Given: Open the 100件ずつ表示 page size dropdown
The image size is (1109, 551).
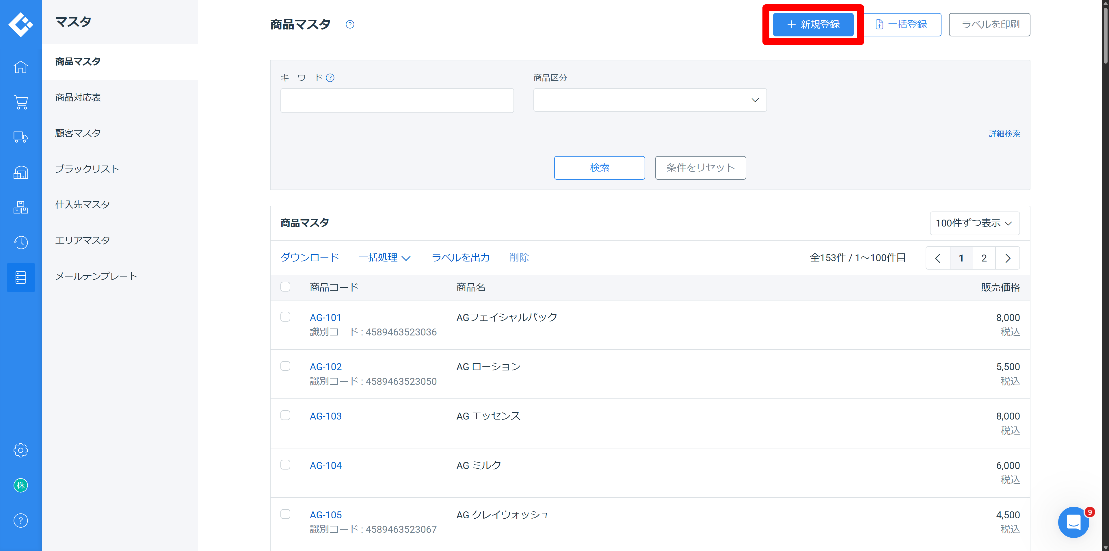Looking at the screenshot, I should [974, 223].
